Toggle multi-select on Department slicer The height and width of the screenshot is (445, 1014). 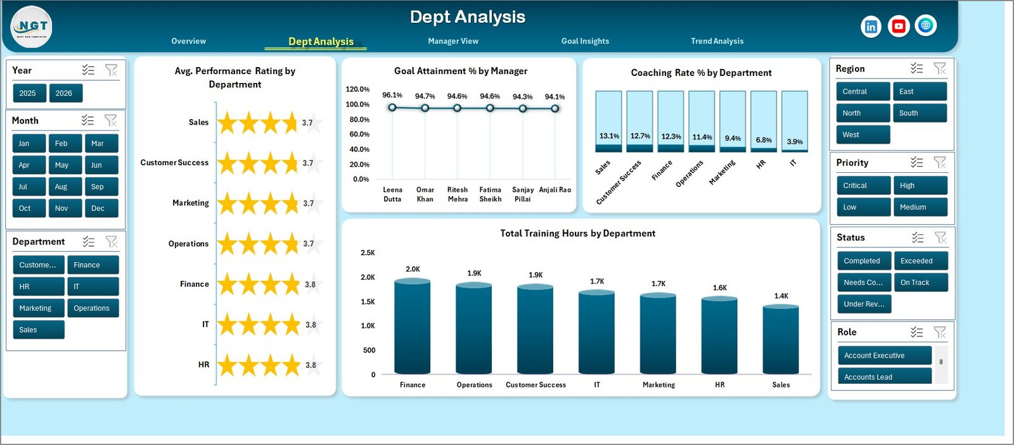coord(88,242)
